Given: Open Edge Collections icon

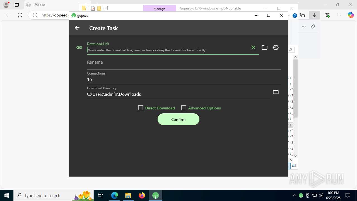Looking at the screenshot, I should [302, 15].
